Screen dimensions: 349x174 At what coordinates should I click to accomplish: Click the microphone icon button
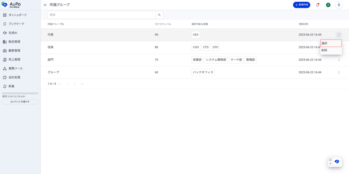[338, 5]
